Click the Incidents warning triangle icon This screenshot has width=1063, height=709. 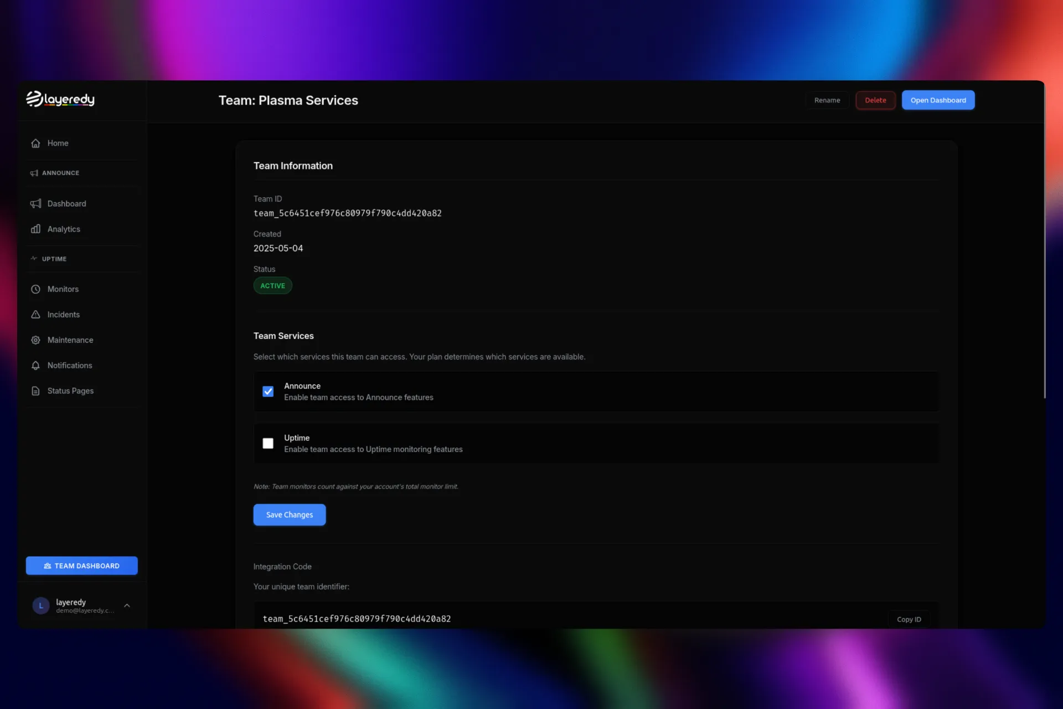[x=35, y=315]
